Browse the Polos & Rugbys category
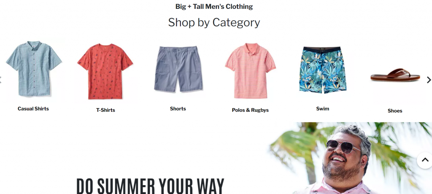The image size is (432, 194). pyautogui.click(x=250, y=110)
